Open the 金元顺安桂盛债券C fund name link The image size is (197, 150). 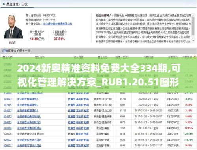28,105
